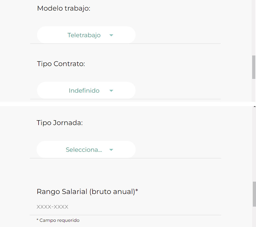Click the Modelo trabajo label
256x227 pixels.
[64, 8]
